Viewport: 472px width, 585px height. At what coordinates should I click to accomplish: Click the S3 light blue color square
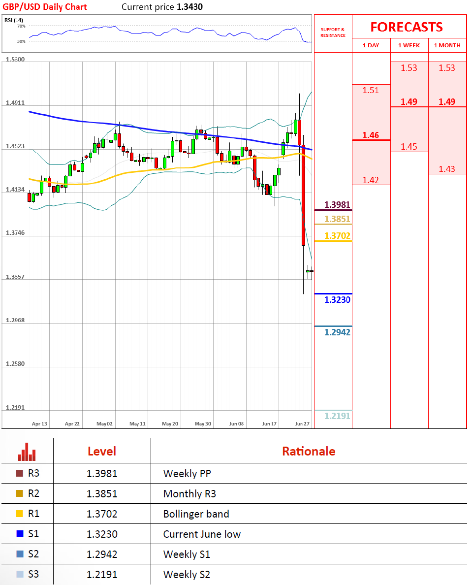(20, 574)
